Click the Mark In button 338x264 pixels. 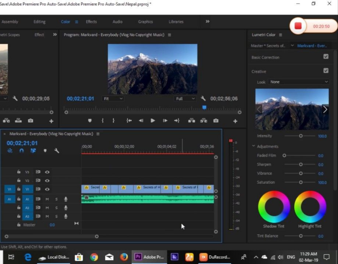coord(102,121)
